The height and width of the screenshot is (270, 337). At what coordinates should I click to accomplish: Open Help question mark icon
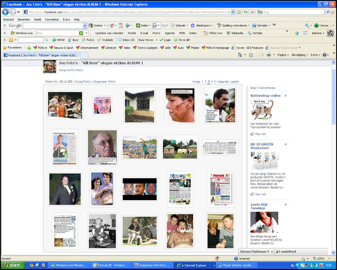tap(324, 55)
